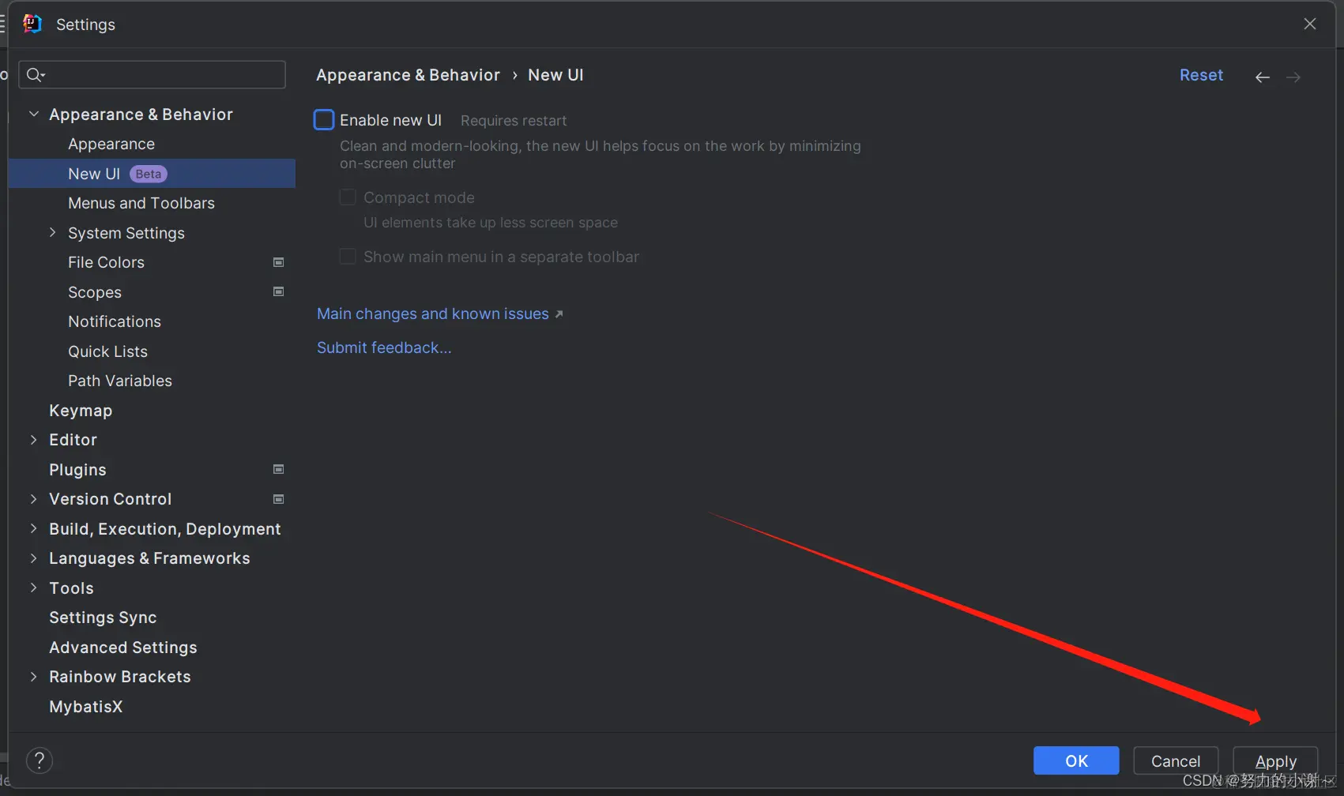
Task: Click Apply button
Action: (1275, 760)
